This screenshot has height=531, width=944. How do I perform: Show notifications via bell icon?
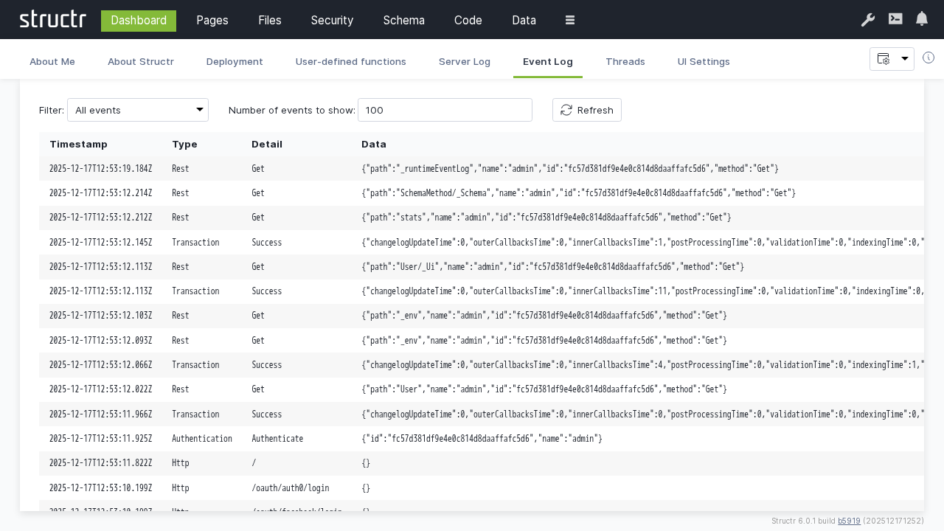coord(922,19)
